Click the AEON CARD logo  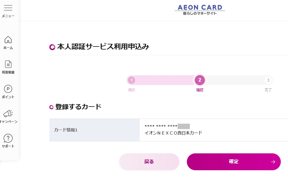click(x=200, y=10)
